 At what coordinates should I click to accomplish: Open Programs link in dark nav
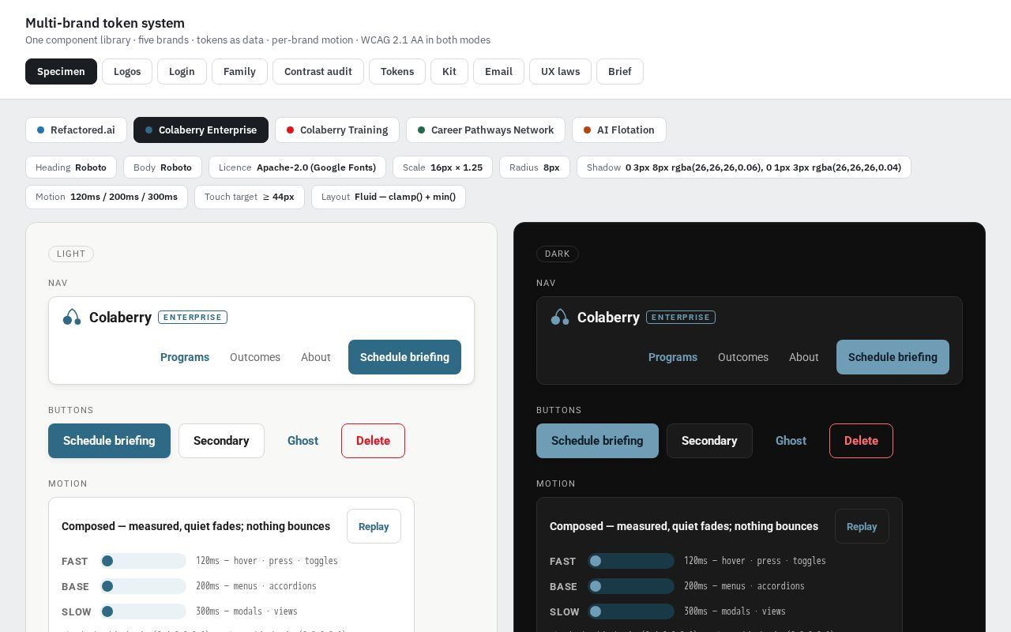coord(673,357)
